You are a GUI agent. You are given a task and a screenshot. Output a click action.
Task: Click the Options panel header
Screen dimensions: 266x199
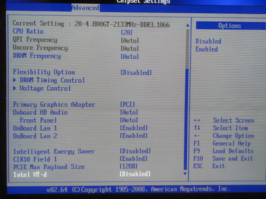click(x=230, y=25)
